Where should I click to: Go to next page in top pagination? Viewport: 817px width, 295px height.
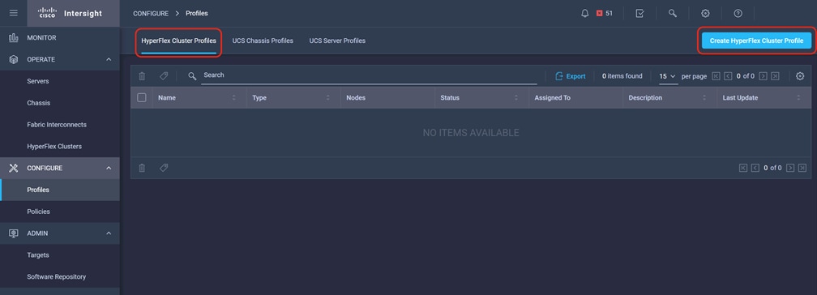coord(763,76)
